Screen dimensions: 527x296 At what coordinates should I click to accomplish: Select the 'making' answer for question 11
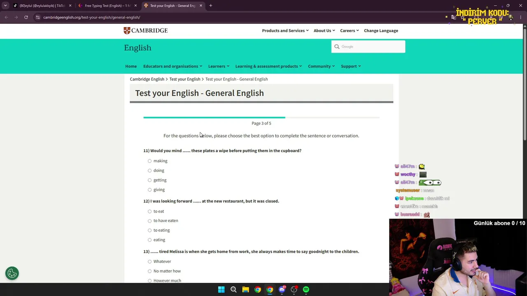pyautogui.click(x=149, y=161)
